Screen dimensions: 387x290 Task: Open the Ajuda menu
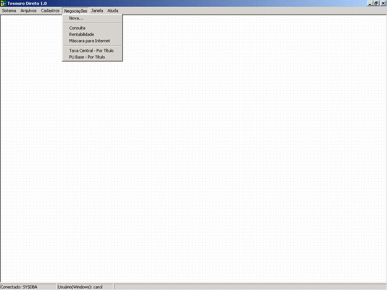[113, 11]
